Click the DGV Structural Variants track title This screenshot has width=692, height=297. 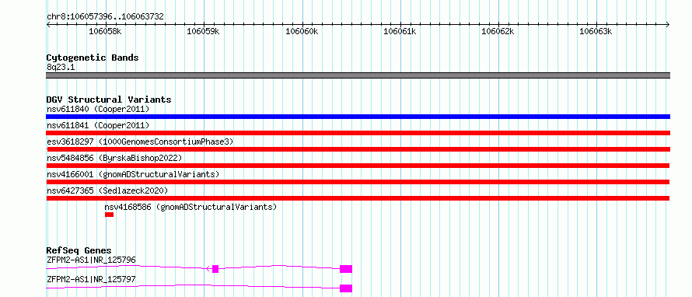109,100
